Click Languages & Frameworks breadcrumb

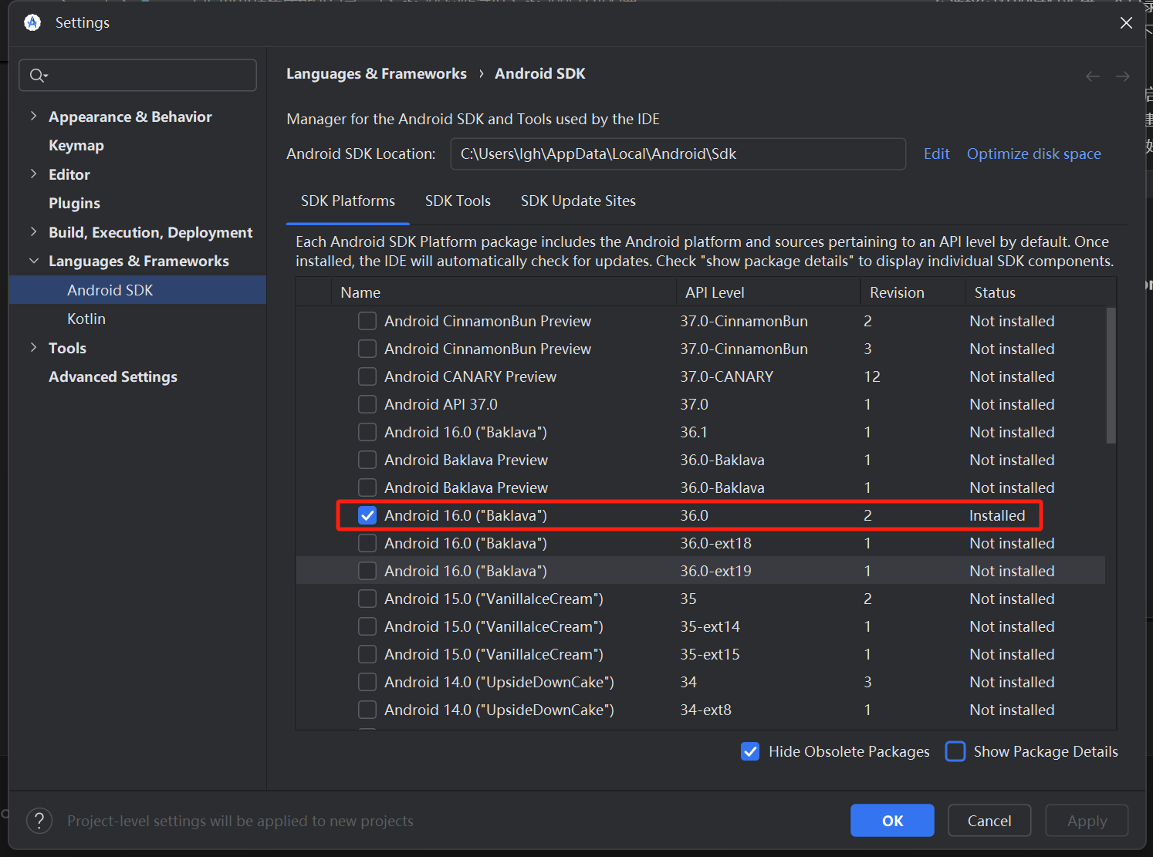point(376,73)
